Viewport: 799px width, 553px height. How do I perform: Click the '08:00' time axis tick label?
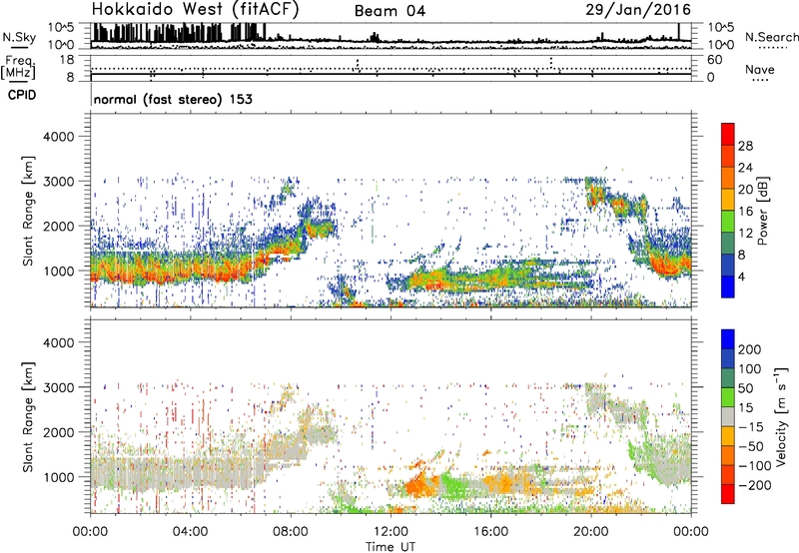click(x=291, y=532)
